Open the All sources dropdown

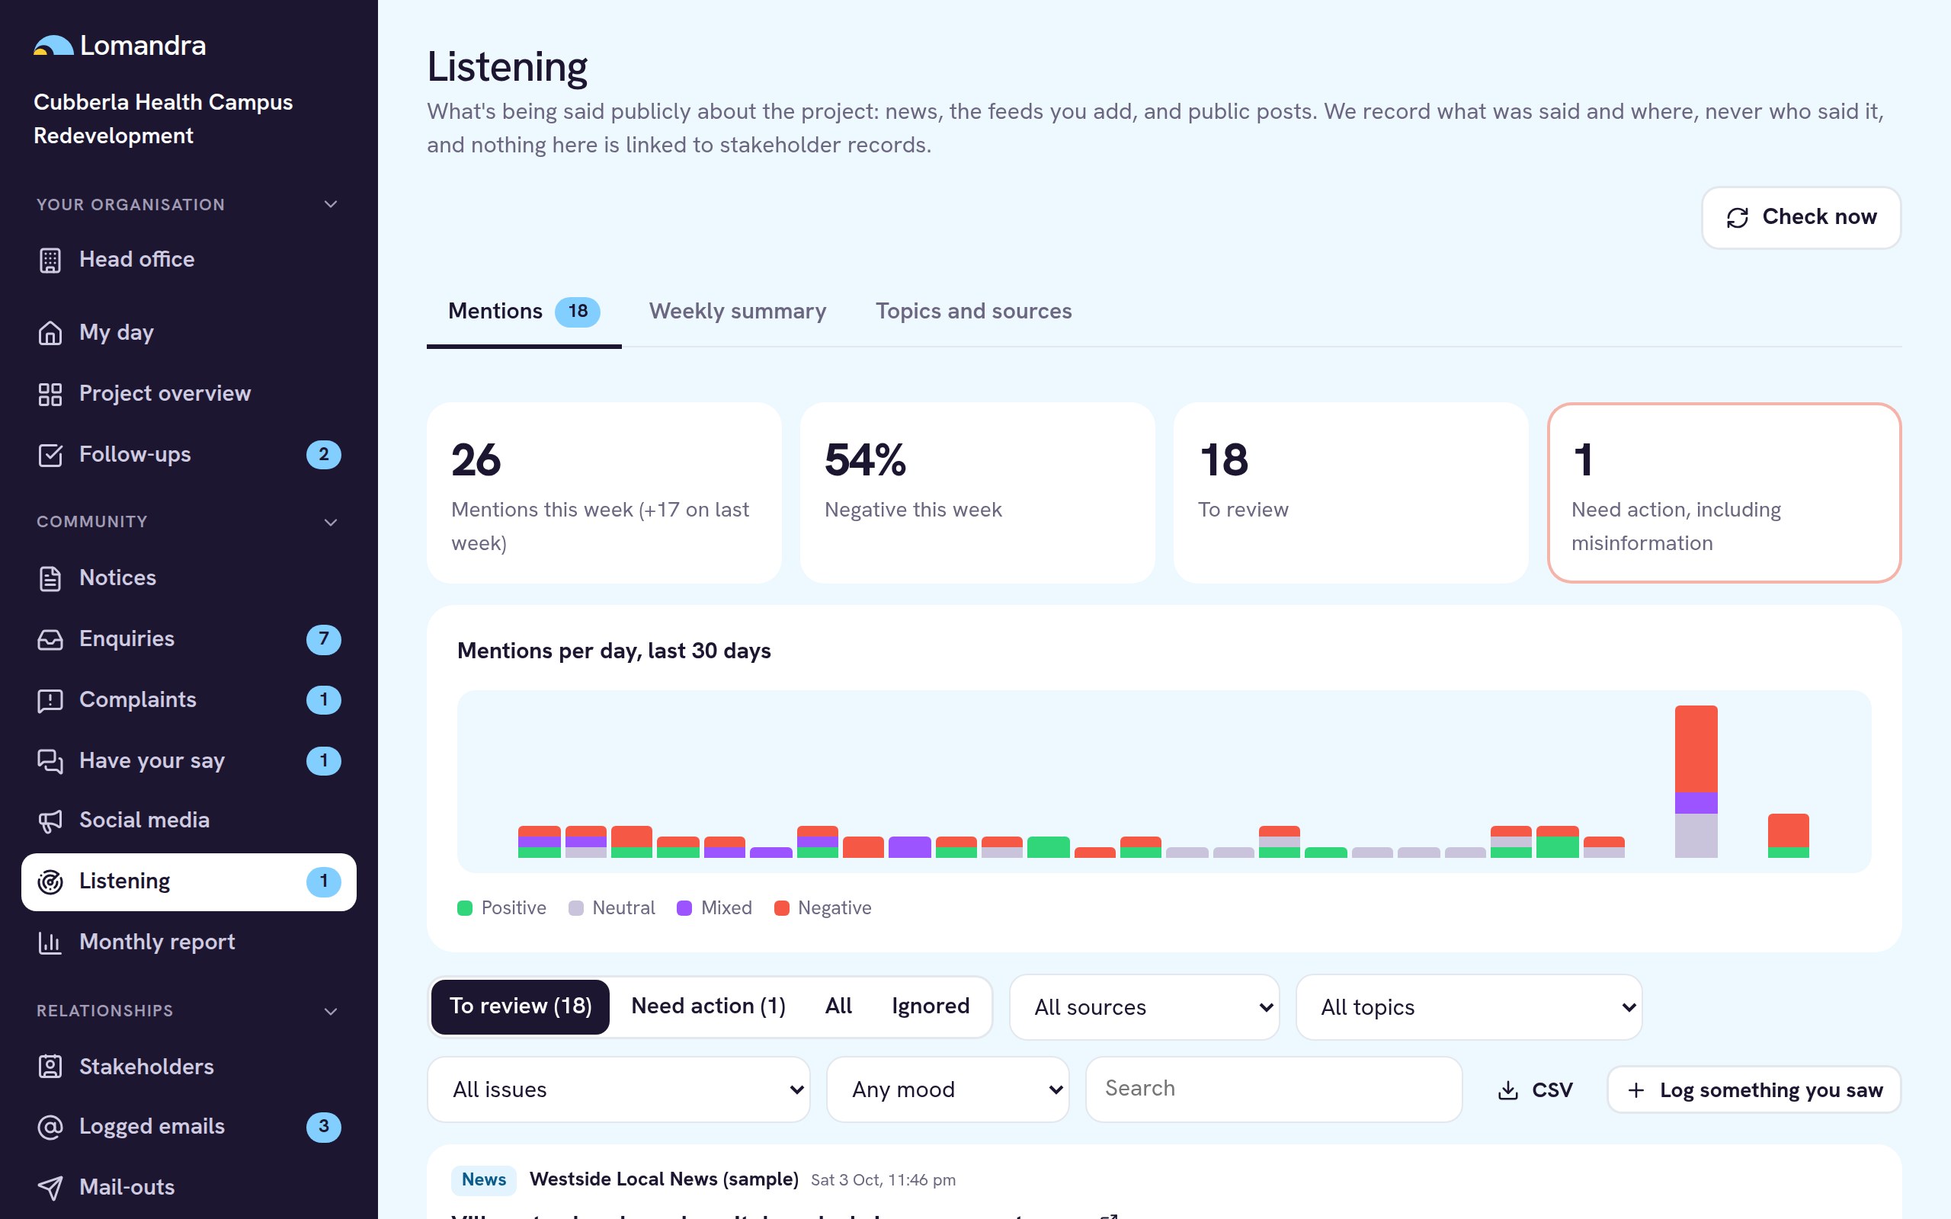click(1144, 1008)
